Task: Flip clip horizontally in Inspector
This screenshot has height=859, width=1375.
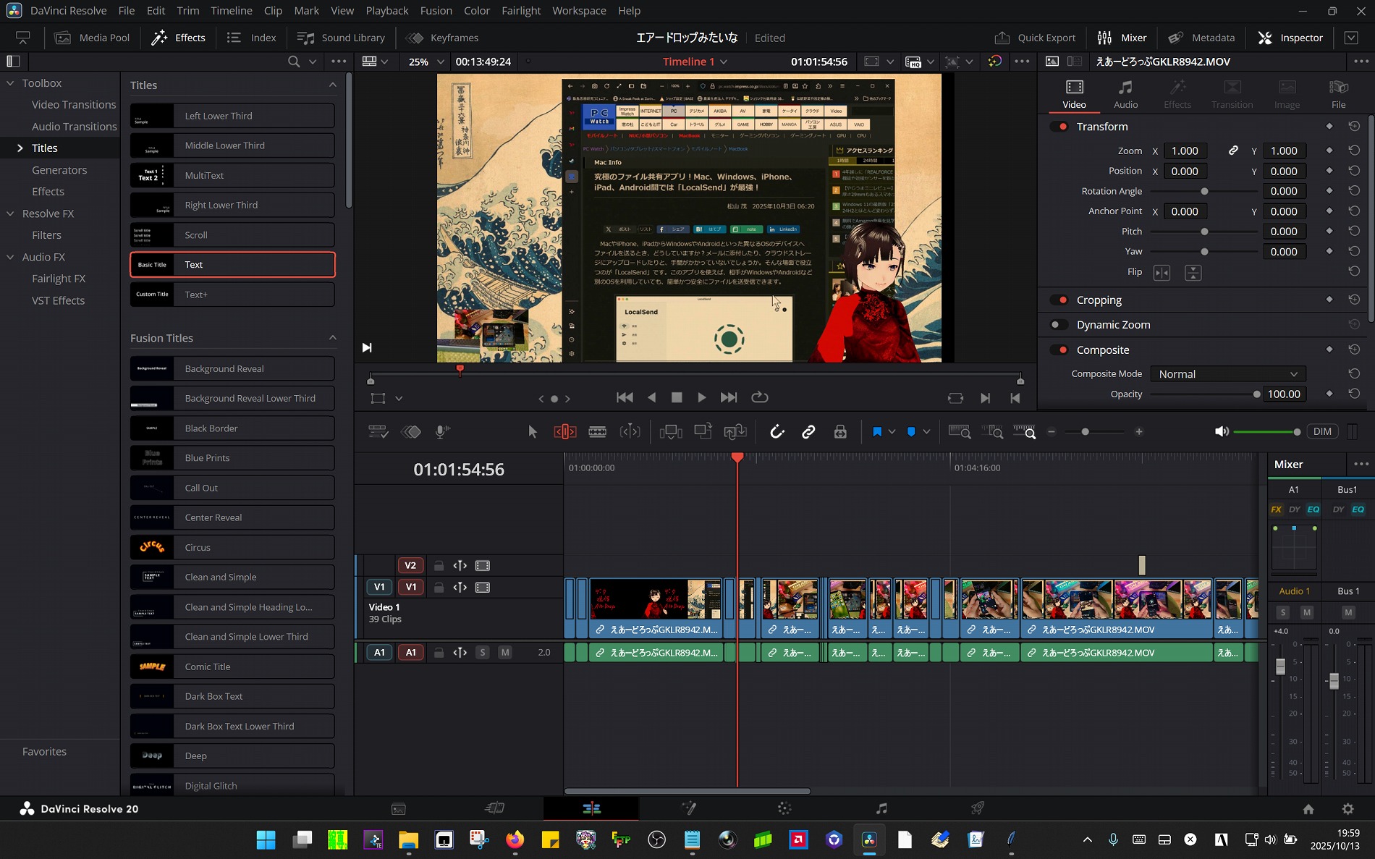Action: click(x=1162, y=273)
